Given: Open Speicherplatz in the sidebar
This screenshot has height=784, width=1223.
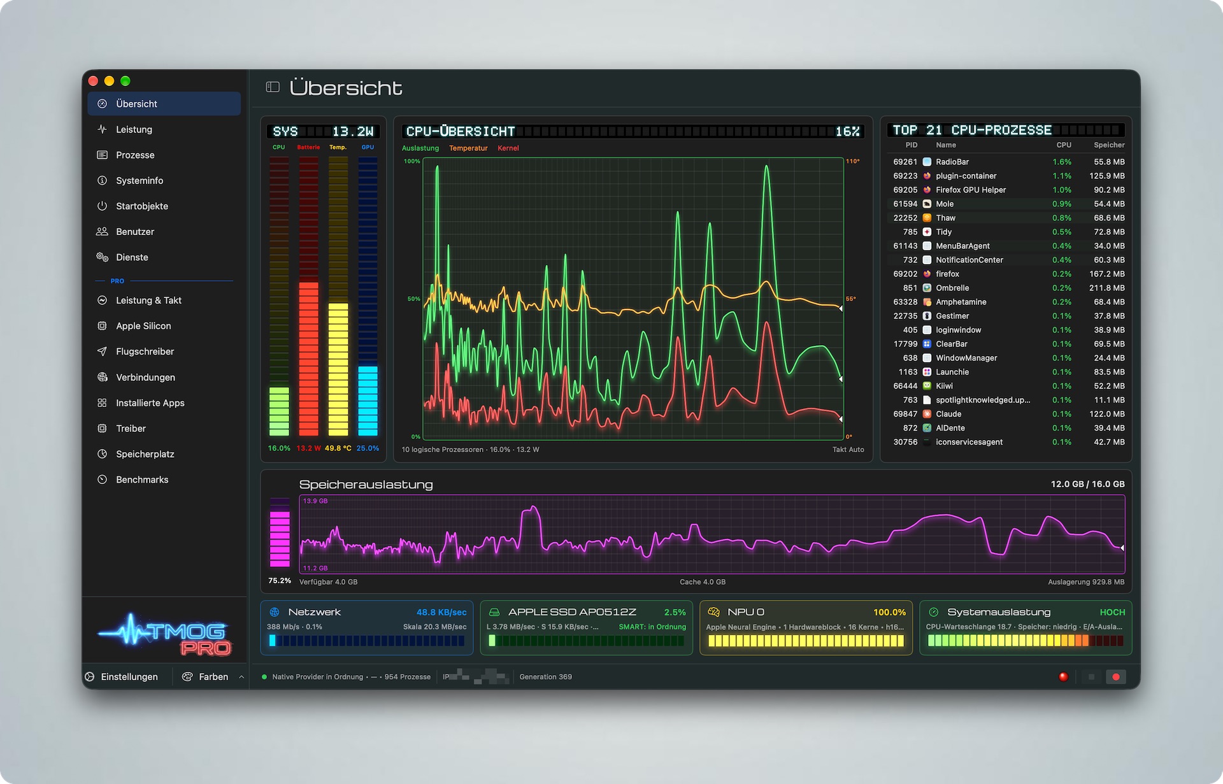Looking at the screenshot, I should tap(164, 453).
